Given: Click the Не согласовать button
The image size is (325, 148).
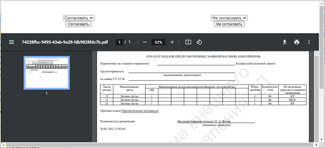Looking at the screenshot, I should pos(229,24).
